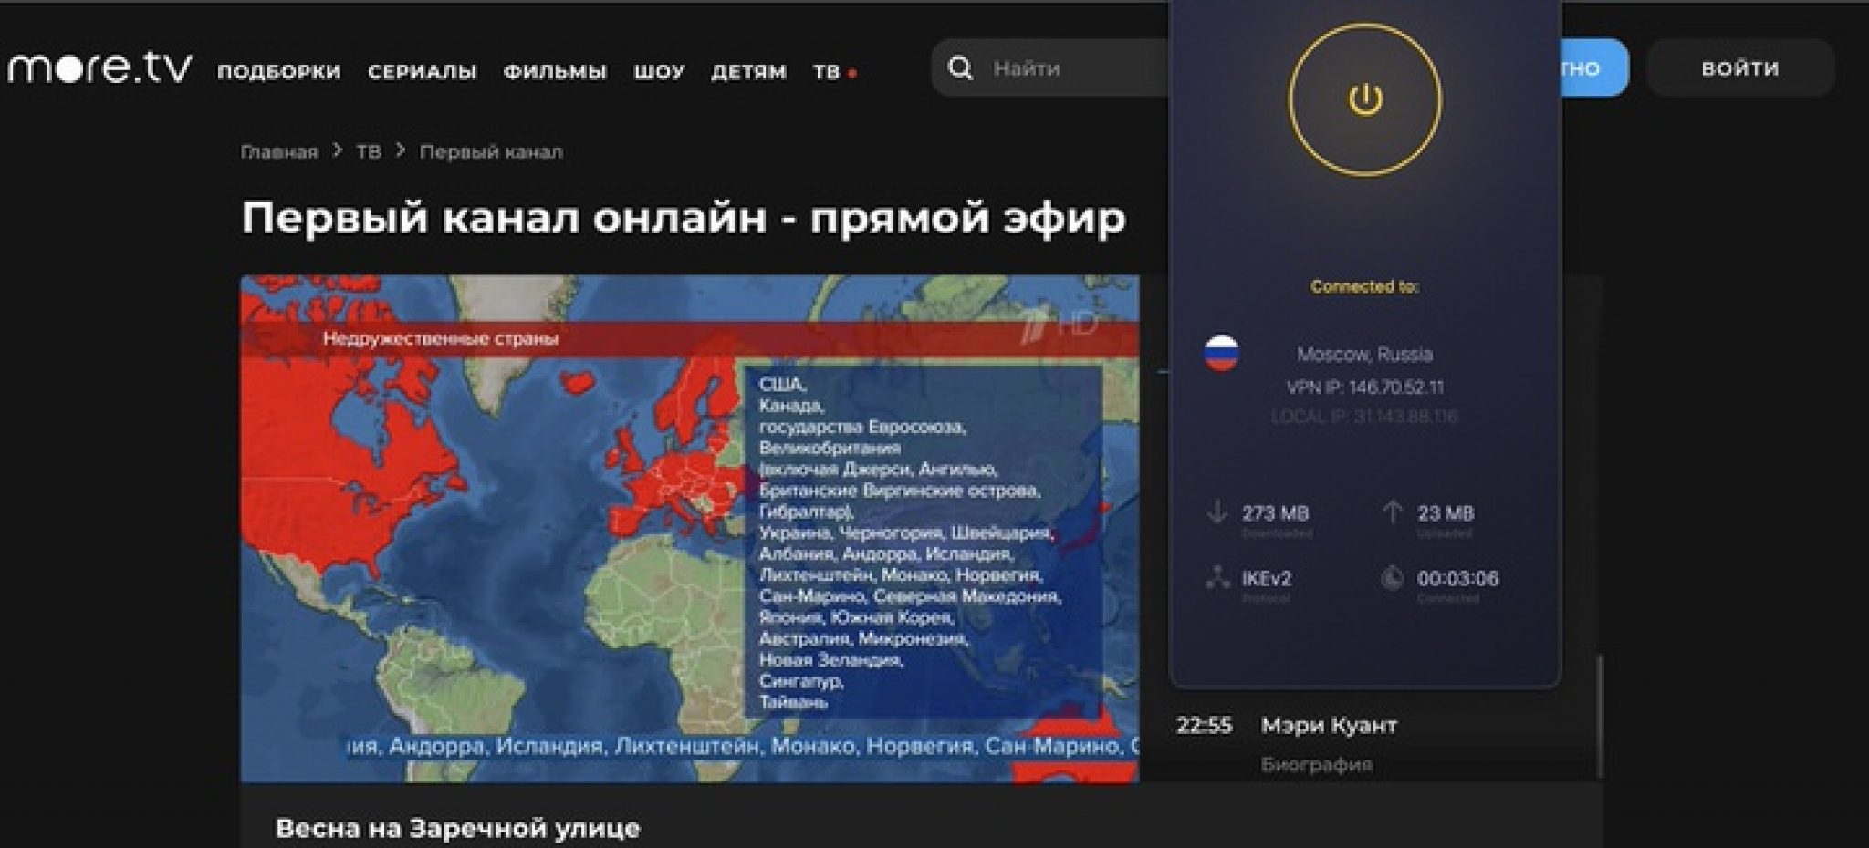Select the 22:55 Мэри Куант program
This screenshot has height=848, width=1869.
pyautogui.click(x=1287, y=725)
